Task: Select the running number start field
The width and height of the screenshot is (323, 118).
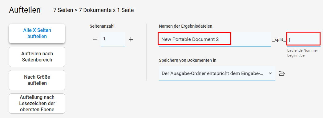Action: [x=303, y=39]
